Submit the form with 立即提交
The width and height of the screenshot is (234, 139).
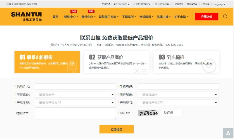pos(116,129)
